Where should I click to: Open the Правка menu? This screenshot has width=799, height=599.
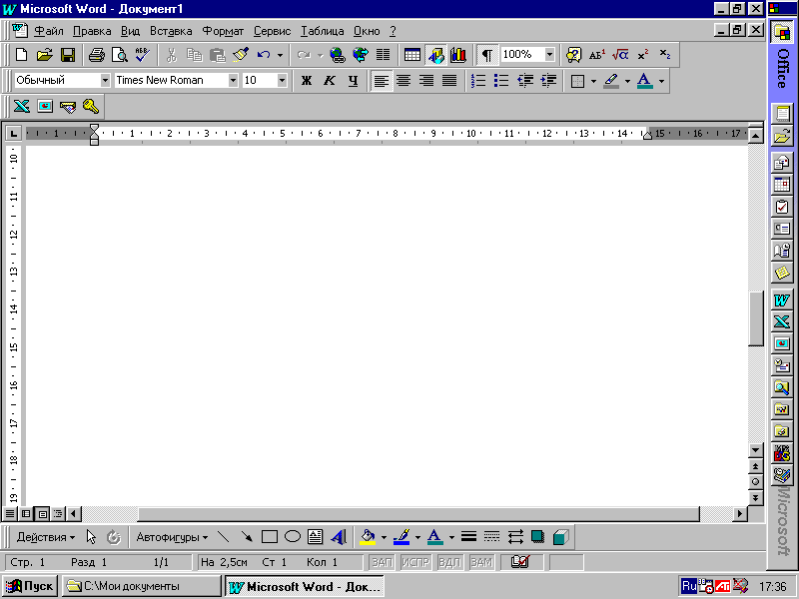92,31
